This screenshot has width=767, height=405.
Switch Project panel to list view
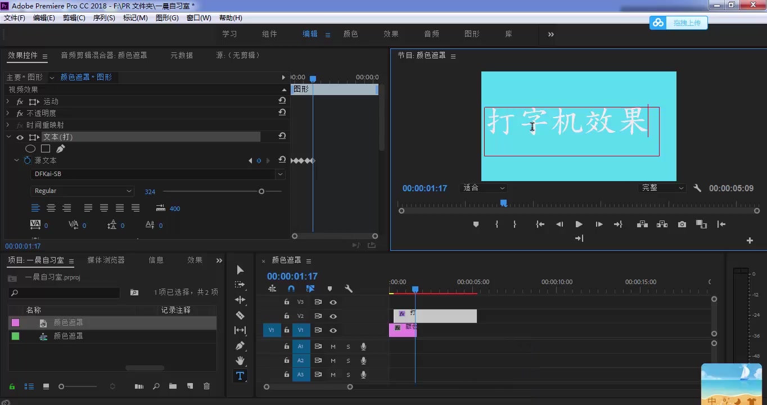(29, 386)
